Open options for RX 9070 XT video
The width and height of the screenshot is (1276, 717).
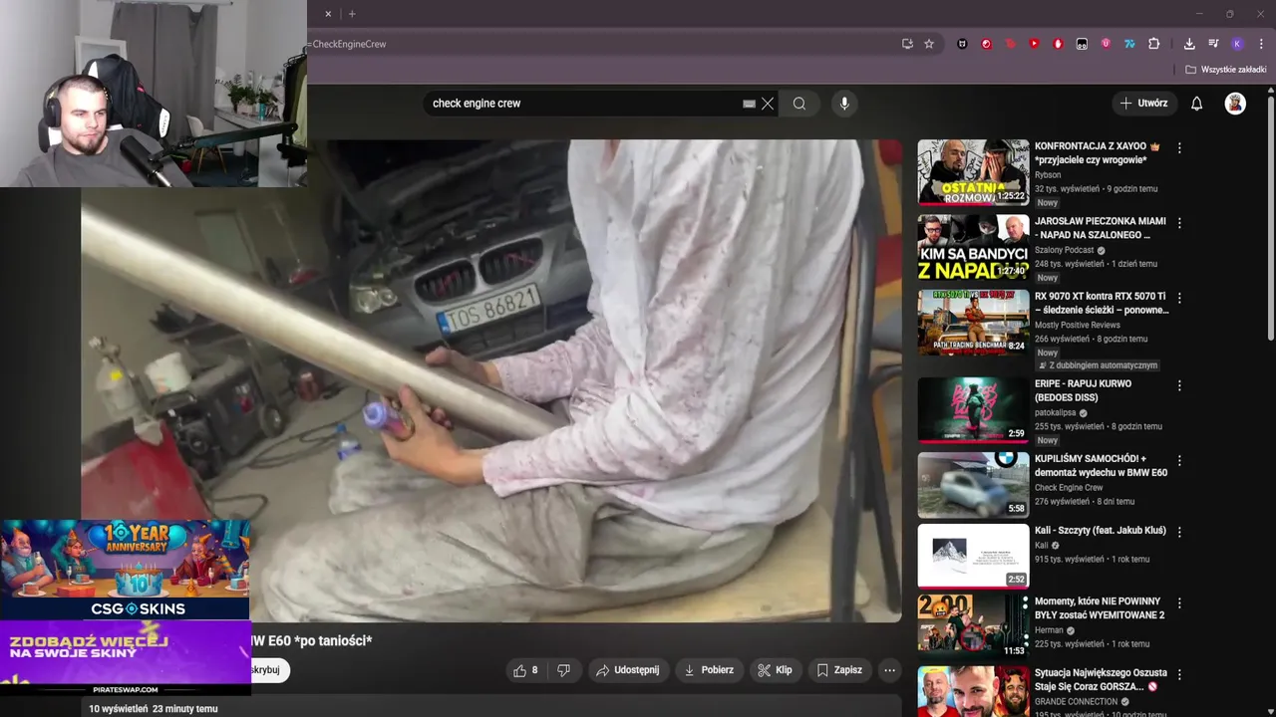[1179, 298]
